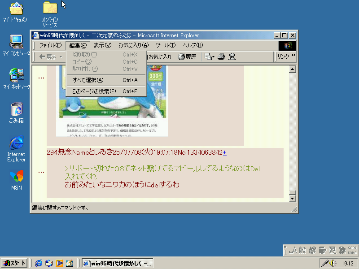Expand the Mail button dropdown arrow
Viewport: 359px width, 269px height.
214,57
